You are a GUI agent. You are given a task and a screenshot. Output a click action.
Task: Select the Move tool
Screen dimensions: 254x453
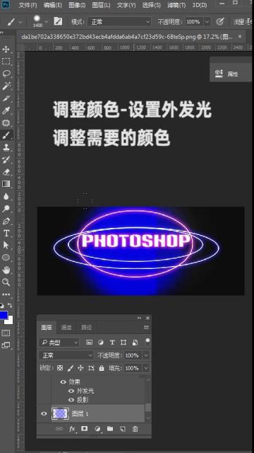tap(6, 50)
